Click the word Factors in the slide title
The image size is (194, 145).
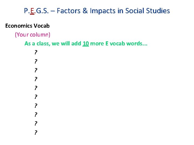pos(68,11)
